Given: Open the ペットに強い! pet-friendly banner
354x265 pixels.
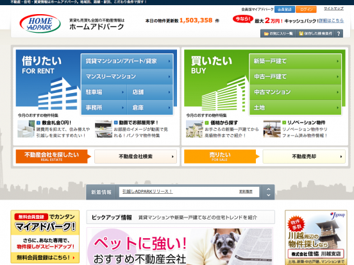Looking at the screenshot, I should [180, 246].
